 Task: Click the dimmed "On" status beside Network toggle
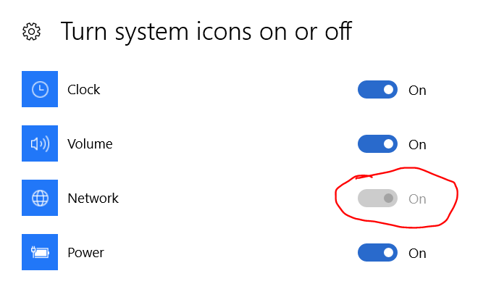coord(417,199)
